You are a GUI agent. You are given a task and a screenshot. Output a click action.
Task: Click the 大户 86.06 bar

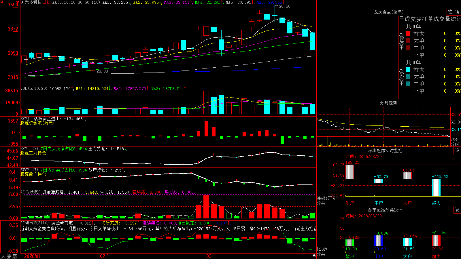(x=407, y=176)
